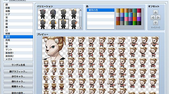Move the part down with the offset arrow
This screenshot has width=169, height=94.
(x=156, y=23)
